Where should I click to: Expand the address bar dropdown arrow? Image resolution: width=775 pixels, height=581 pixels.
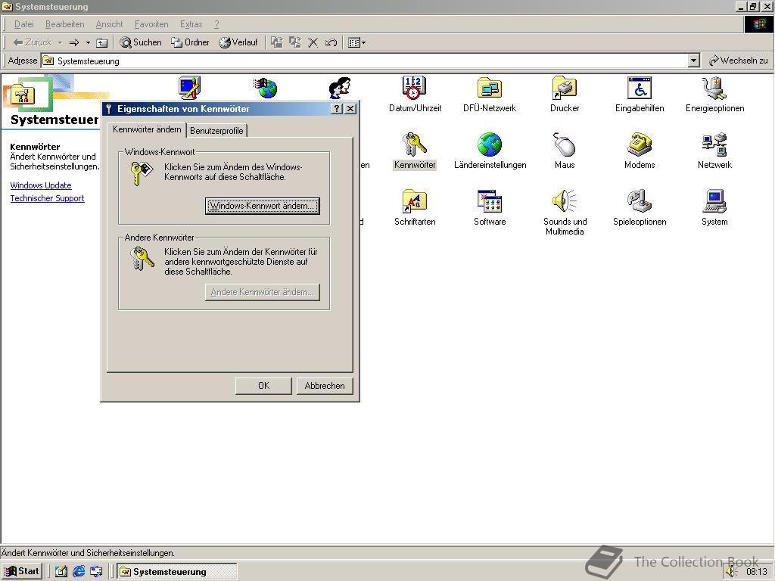click(x=693, y=61)
